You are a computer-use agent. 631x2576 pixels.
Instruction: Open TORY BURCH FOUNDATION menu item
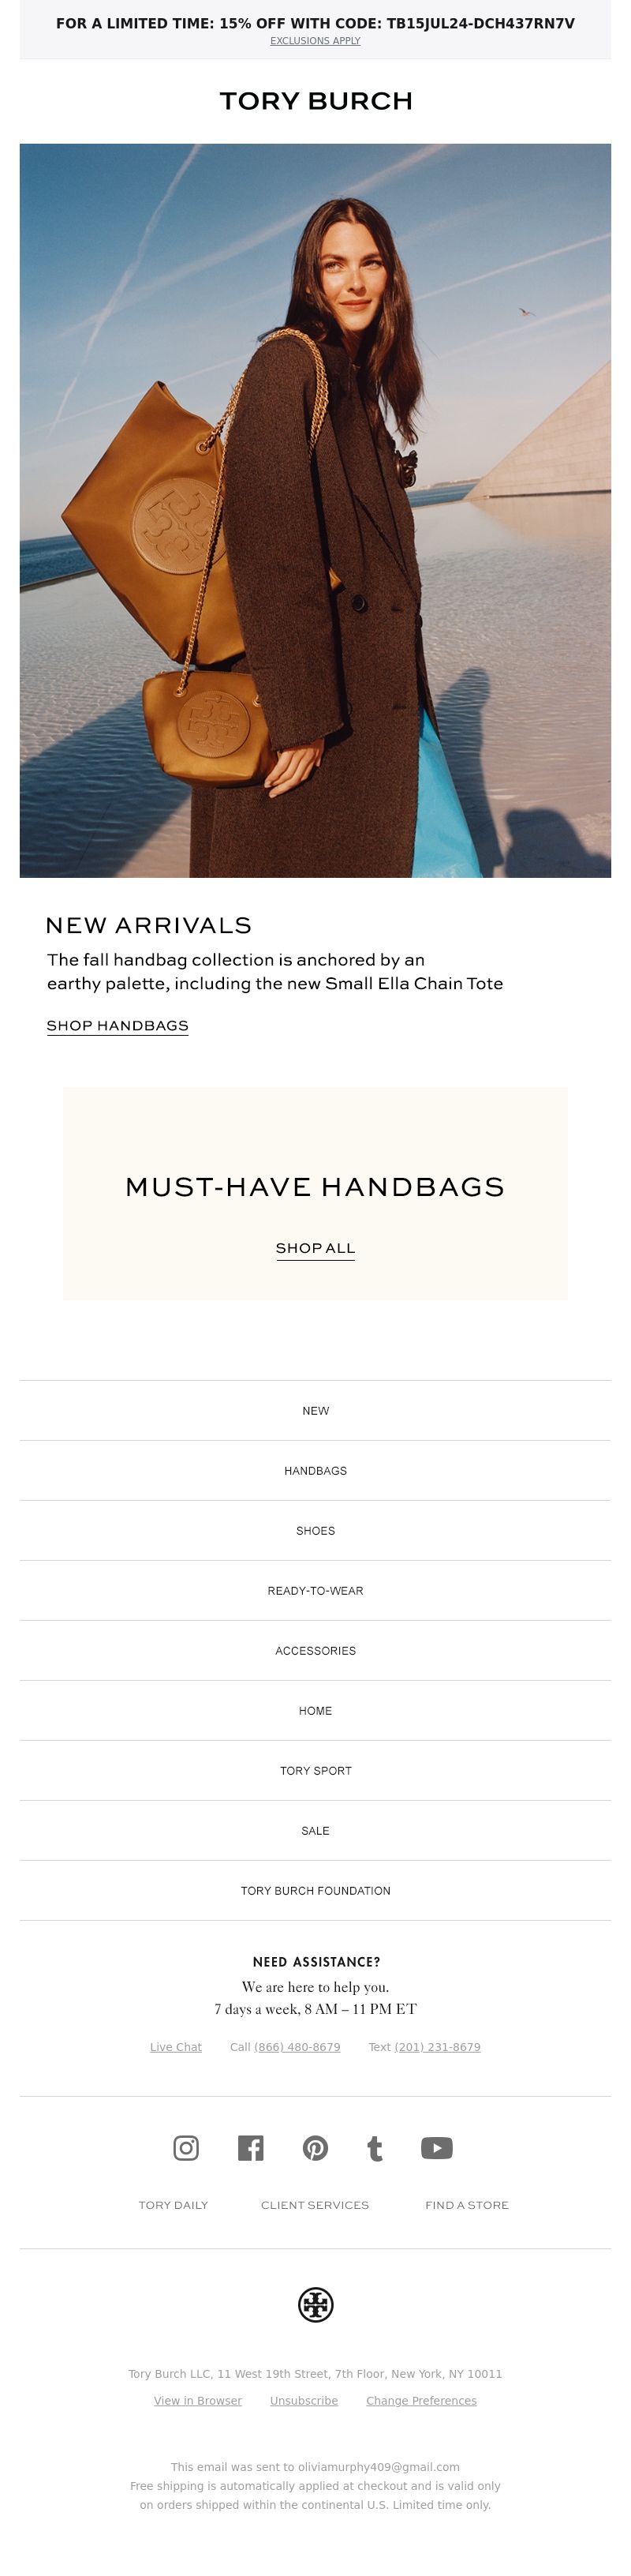(315, 1891)
